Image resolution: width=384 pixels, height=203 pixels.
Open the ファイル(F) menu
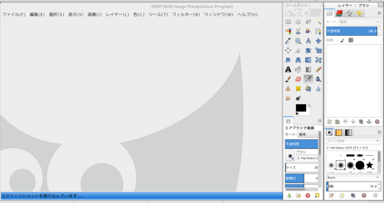14,14
